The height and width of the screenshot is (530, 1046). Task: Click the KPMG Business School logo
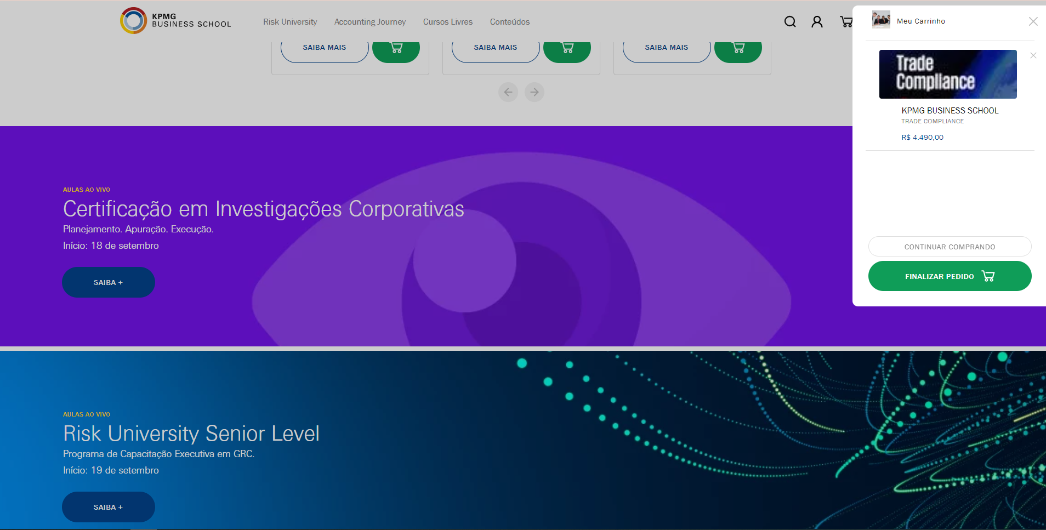tap(175, 21)
